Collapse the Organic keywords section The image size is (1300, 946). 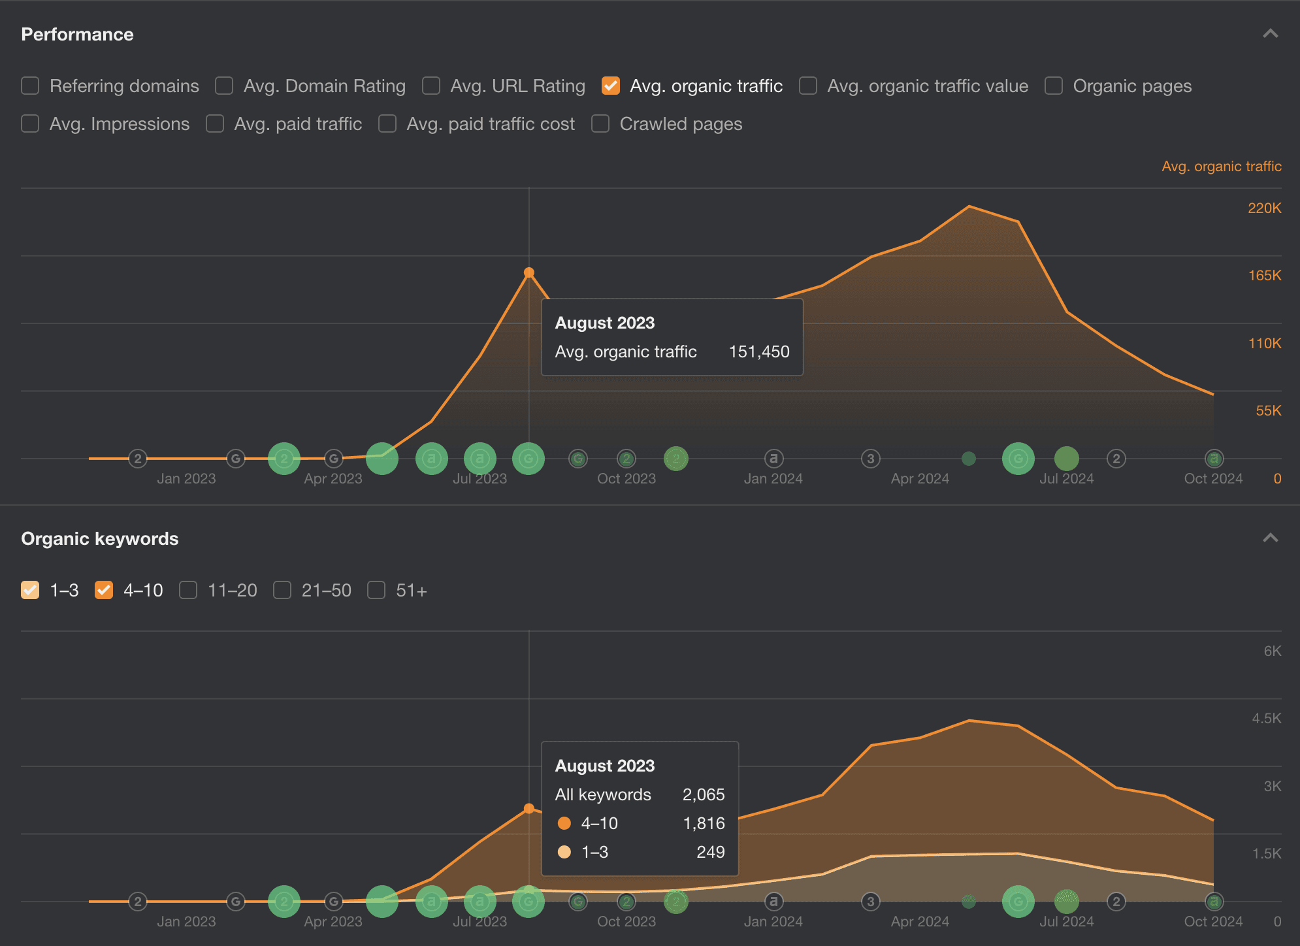1270,538
